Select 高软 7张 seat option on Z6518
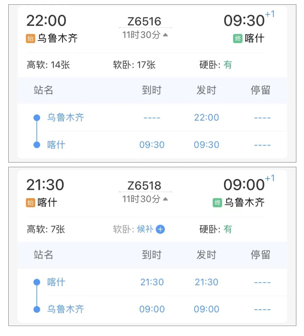 (x=46, y=229)
